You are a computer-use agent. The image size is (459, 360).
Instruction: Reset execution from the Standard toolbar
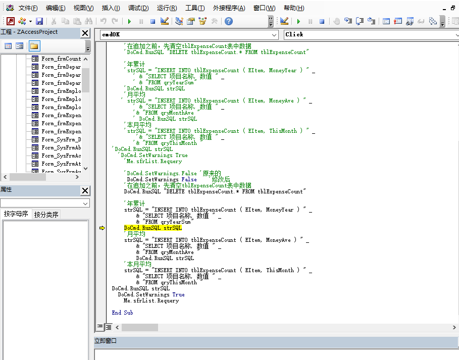point(152,21)
